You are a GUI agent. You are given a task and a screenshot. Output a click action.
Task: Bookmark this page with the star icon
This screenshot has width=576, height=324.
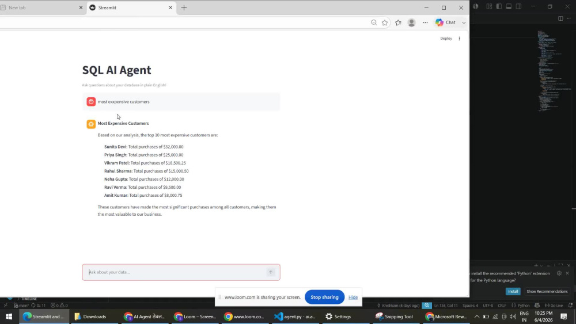(x=385, y=22)
